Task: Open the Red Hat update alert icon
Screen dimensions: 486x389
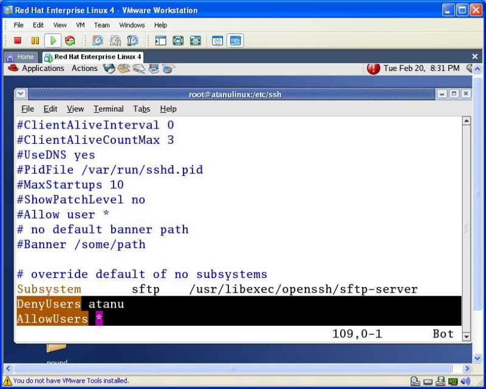Action: point(372,69)
